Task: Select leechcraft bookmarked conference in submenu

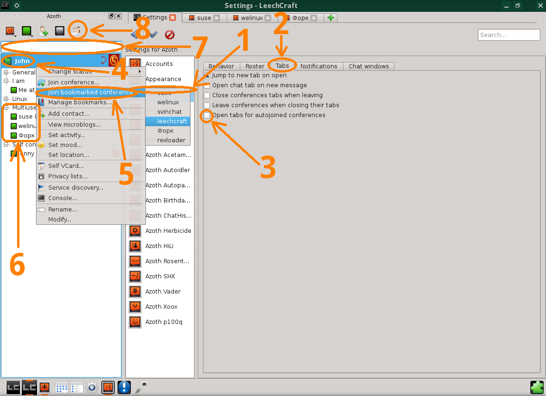Action: tap(168, 121)
